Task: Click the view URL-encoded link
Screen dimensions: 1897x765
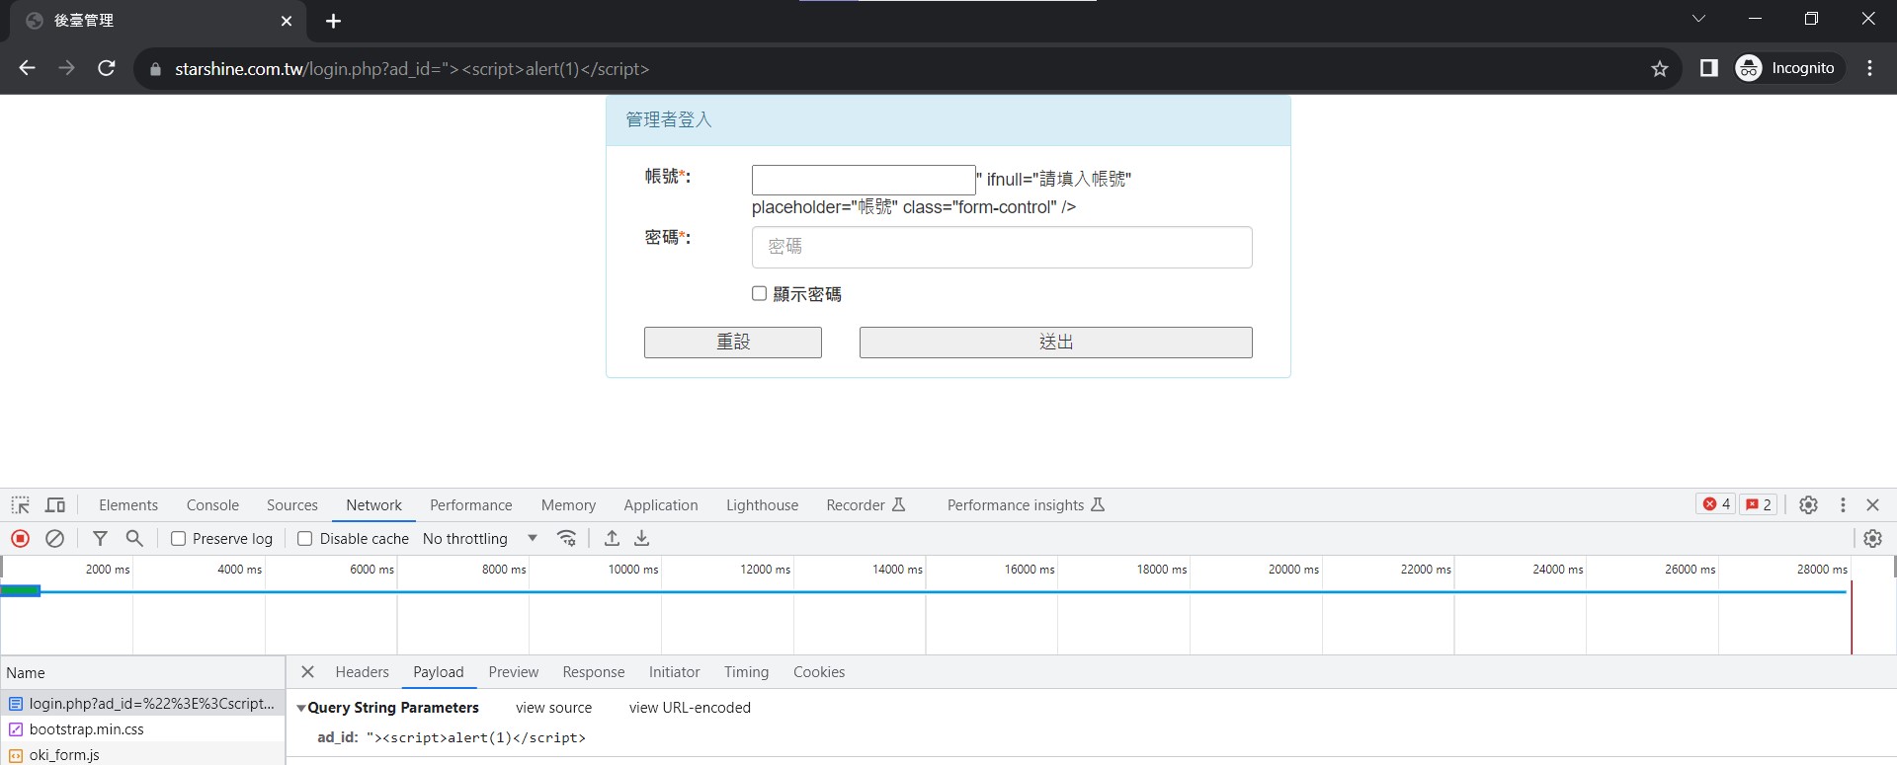Action: (x=690, y=708)
